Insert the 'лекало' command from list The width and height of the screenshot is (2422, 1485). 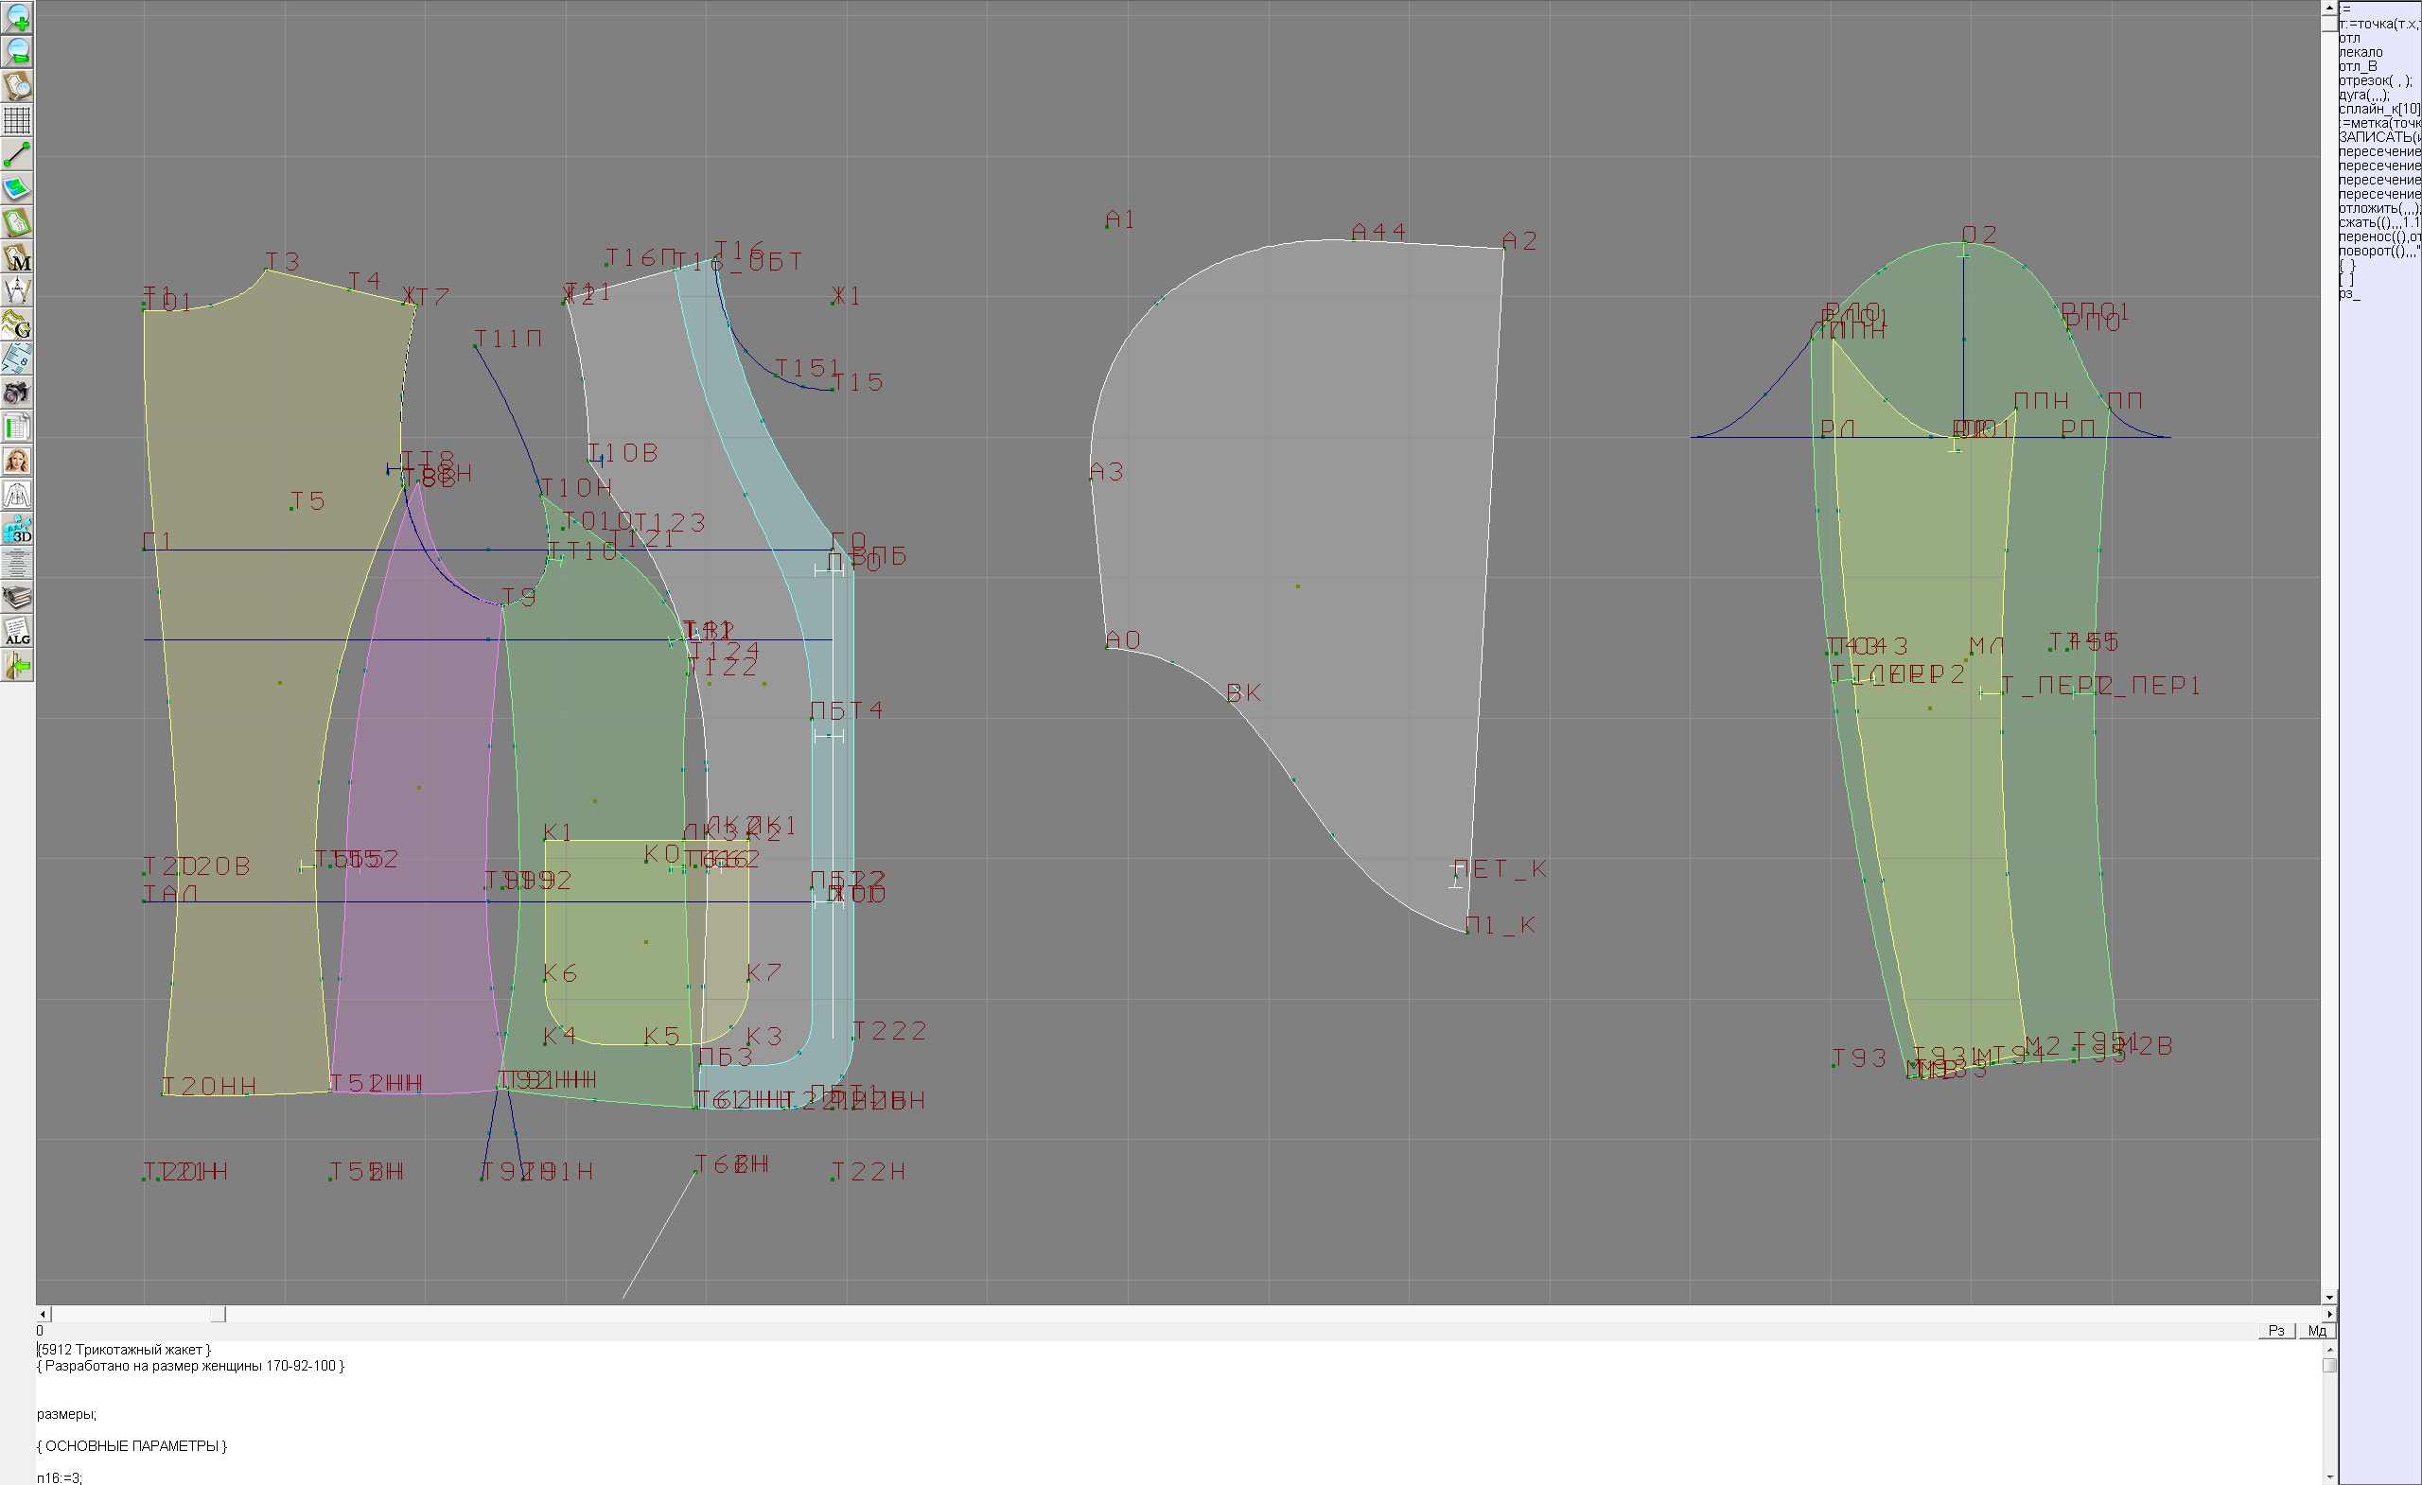coord(2361,52)
